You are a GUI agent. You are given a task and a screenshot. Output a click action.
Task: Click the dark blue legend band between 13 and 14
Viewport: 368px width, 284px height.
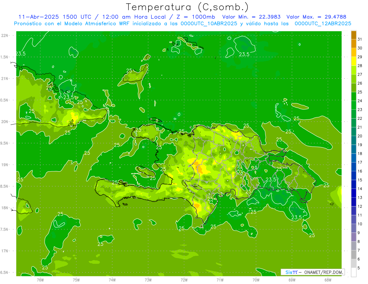pyautogui.click(x=354, y=193)
